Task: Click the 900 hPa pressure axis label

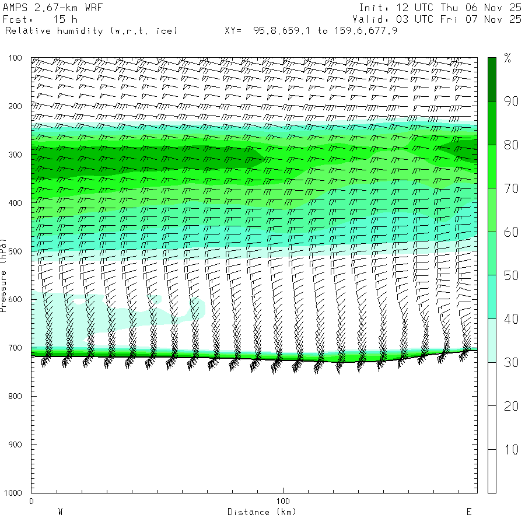Action: point(15,444)
